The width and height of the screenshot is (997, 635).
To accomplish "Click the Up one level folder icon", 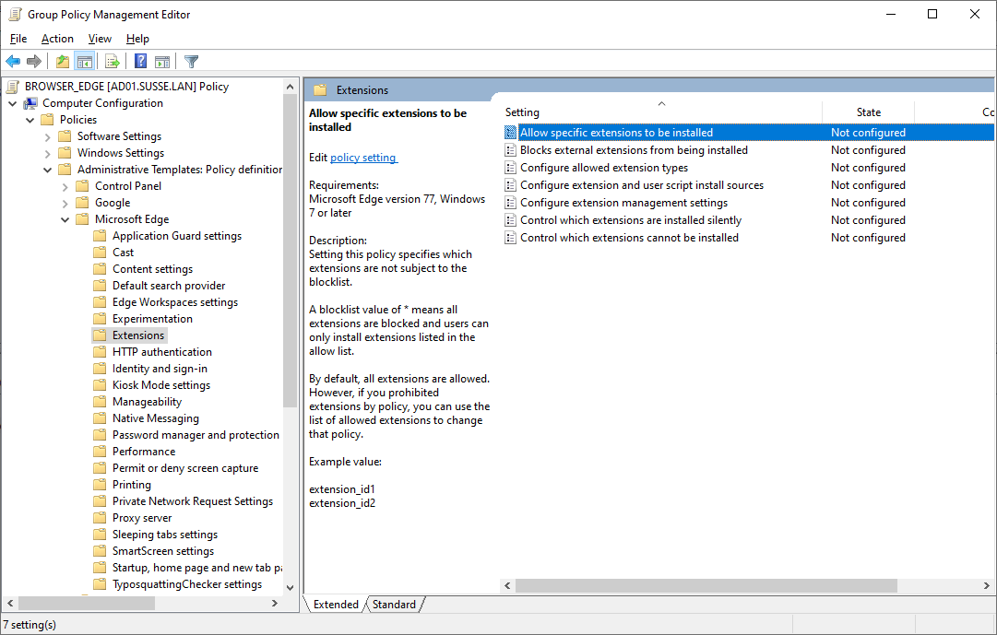I will pos(61,61).
